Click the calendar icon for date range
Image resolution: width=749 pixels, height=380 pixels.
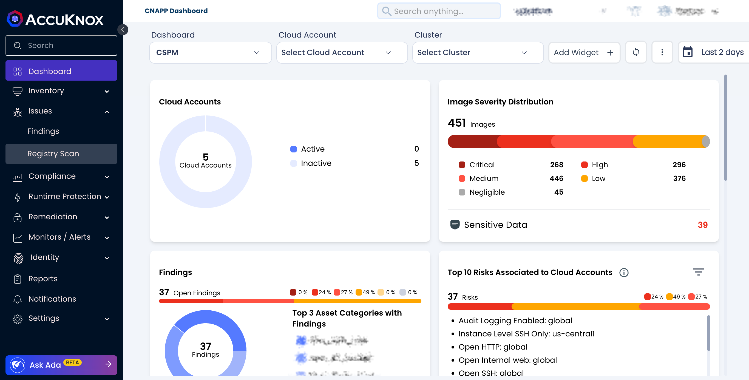click(x=687, y=52)
